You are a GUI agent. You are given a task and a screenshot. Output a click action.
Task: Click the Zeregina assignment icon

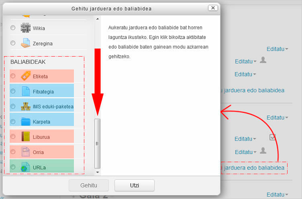[26, 43]
